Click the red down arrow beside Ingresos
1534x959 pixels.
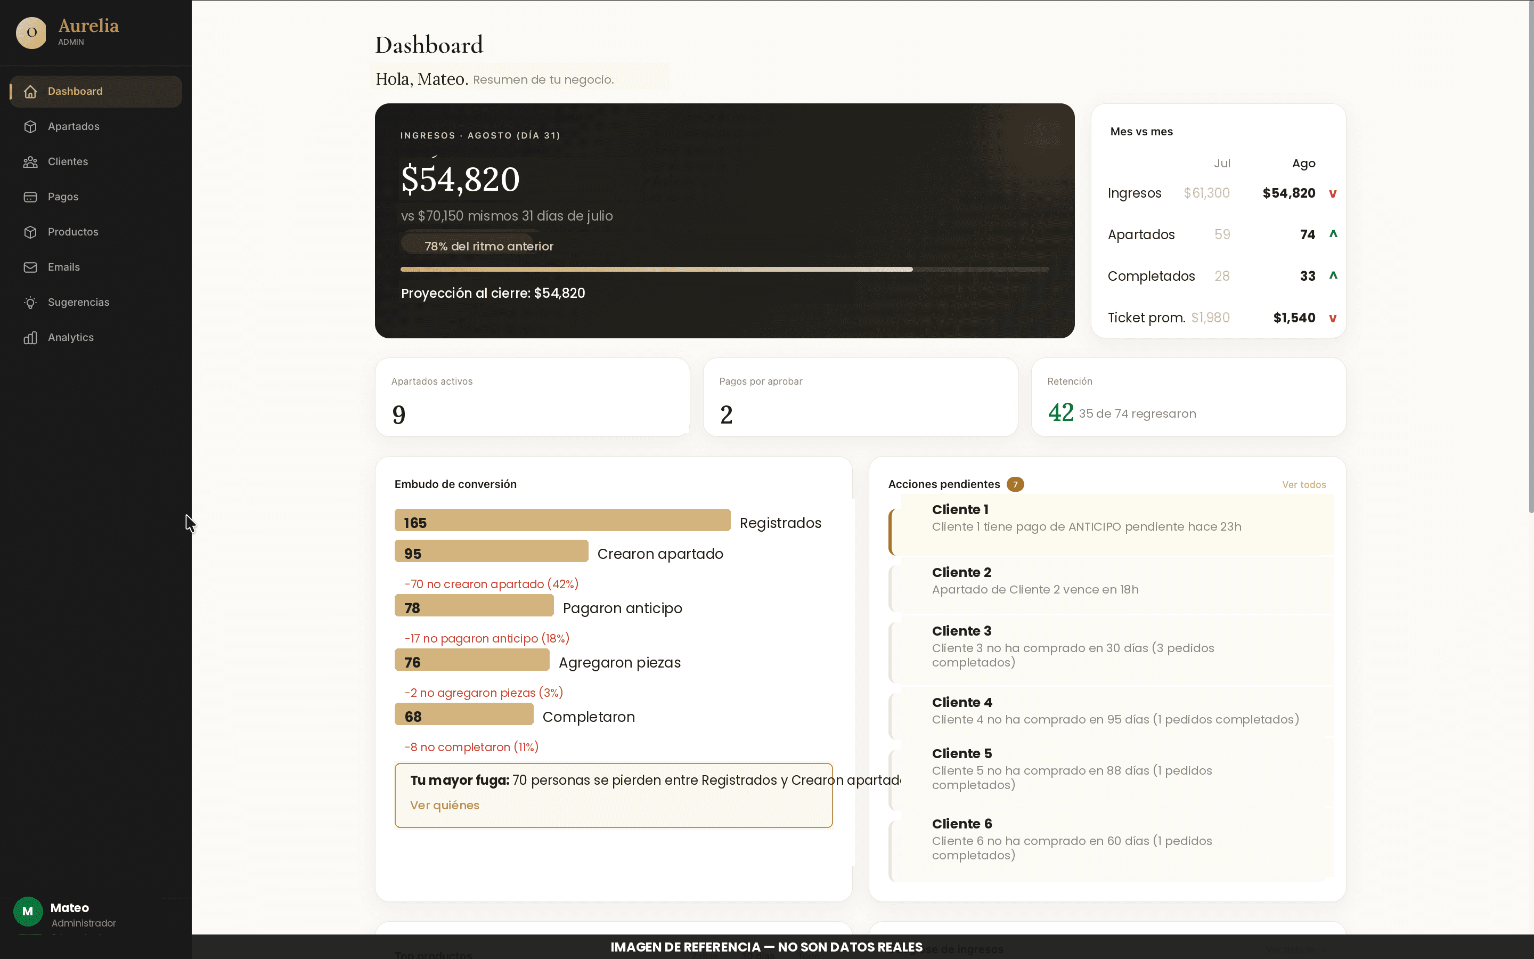click(x=1333, y=193)
